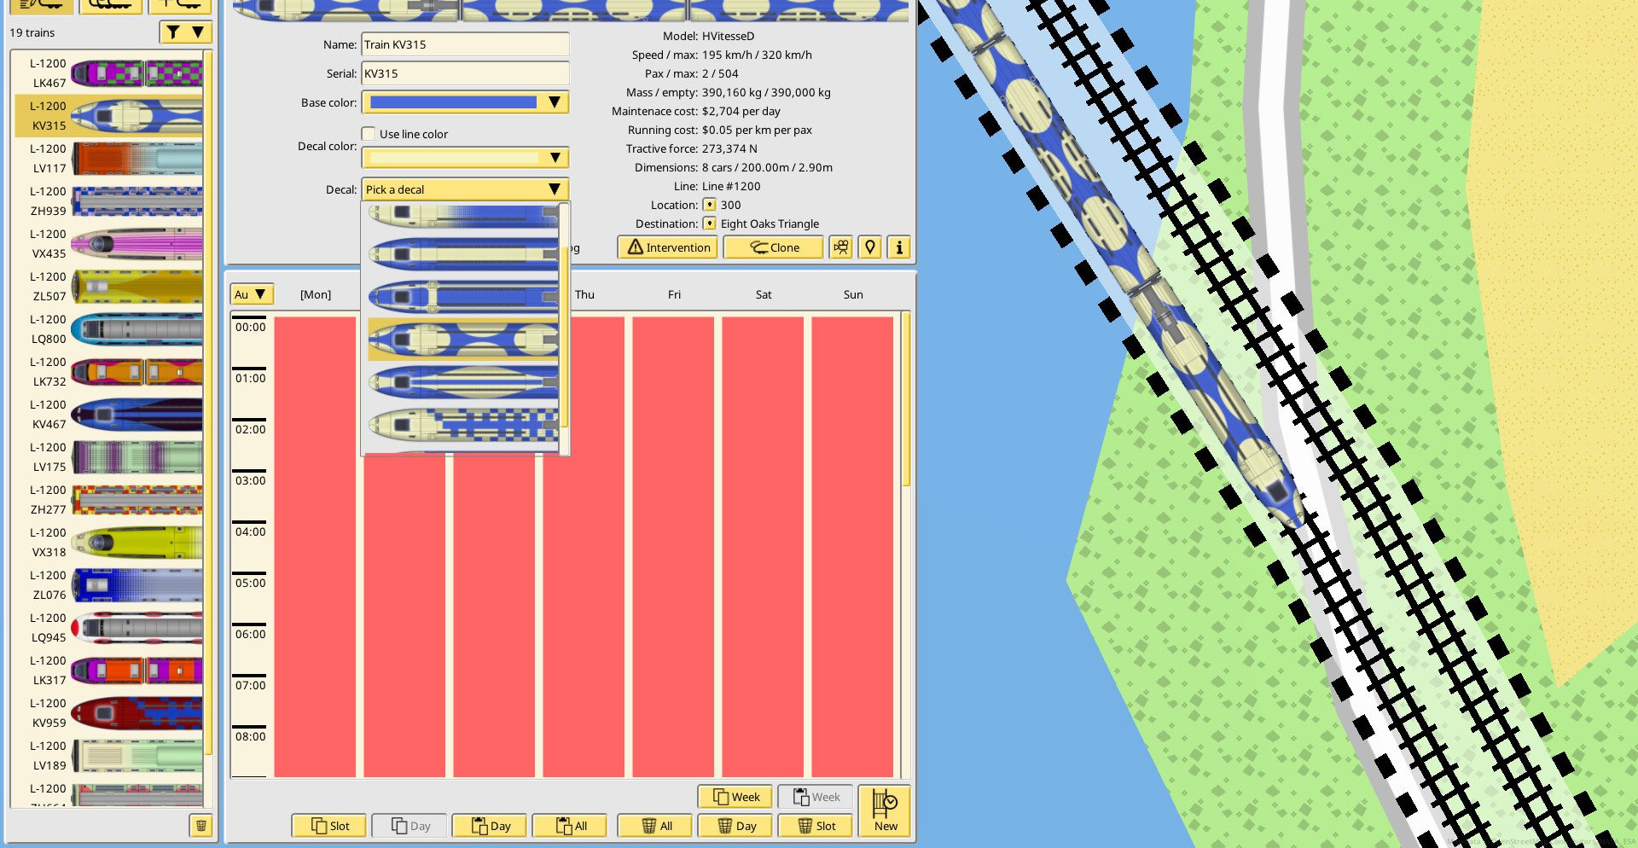1638x848 pixels.
Task: Enable the Use line color checkbox
Action: tap(369, 134)
